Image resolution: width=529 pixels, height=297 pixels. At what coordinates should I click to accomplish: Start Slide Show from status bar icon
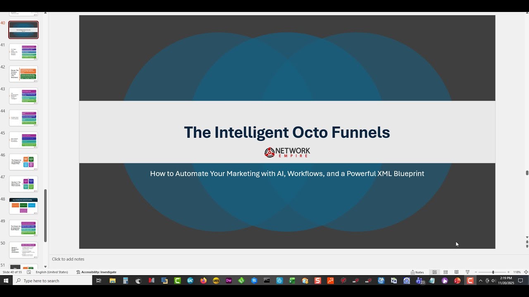[x=467, y=272]
